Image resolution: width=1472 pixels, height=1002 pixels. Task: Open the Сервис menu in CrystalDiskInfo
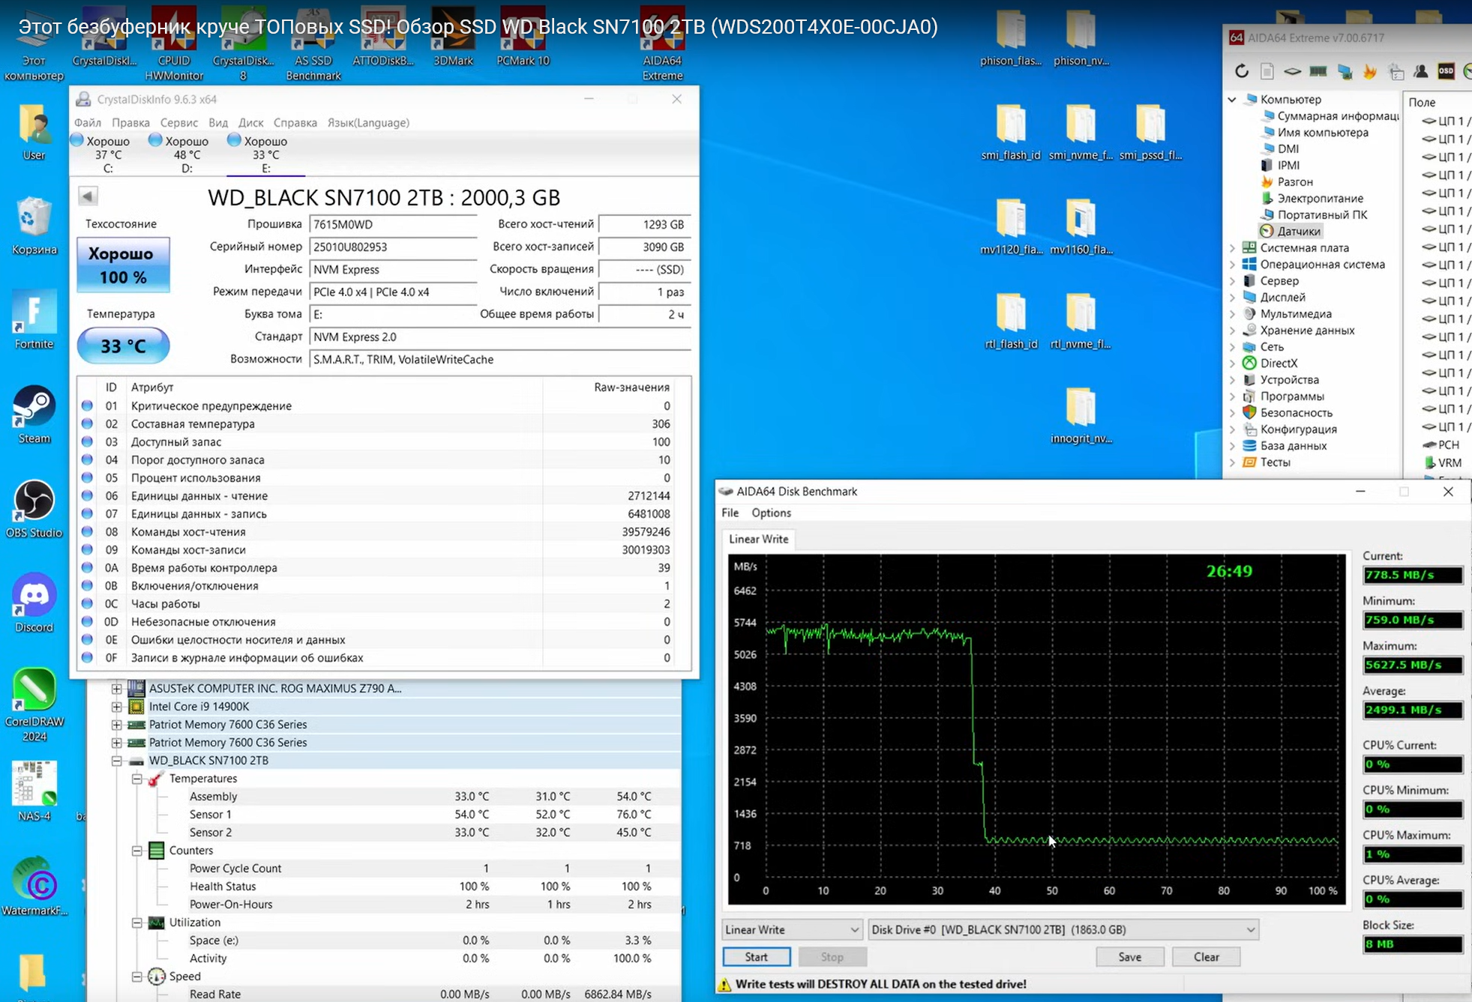(x=178, y=122)
